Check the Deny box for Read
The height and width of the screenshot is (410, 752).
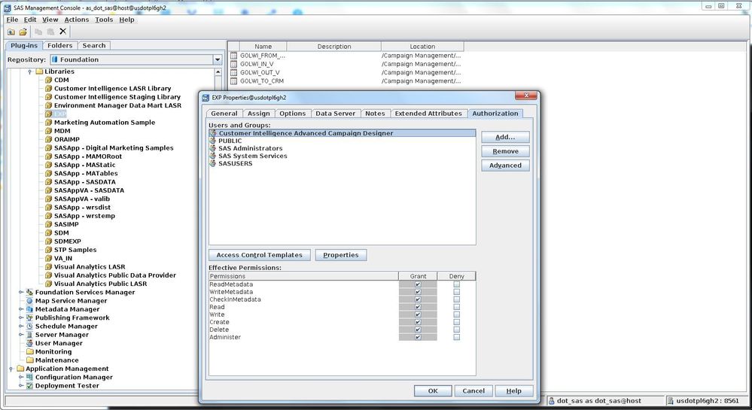[x=457, y=308]
